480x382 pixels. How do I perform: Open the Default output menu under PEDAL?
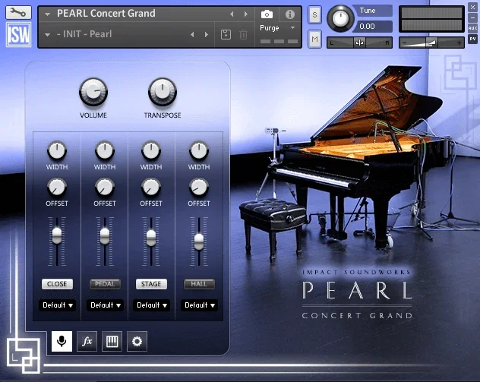click(x=105, y=305)
